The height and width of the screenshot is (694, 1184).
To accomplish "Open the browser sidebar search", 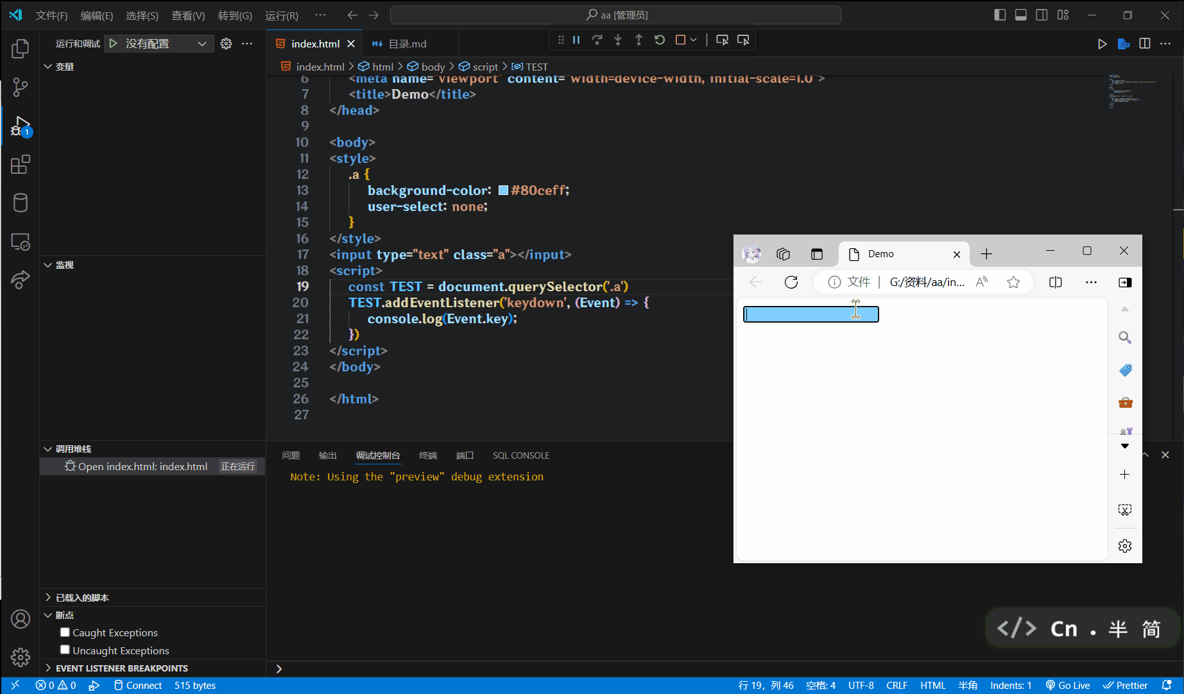I will (x=1125, y=337).
